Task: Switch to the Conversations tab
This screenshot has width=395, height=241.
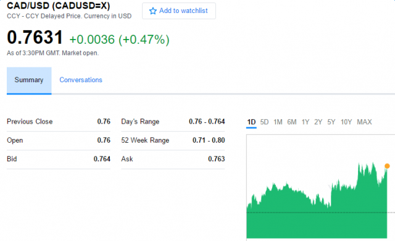Action: click(81, 80)
